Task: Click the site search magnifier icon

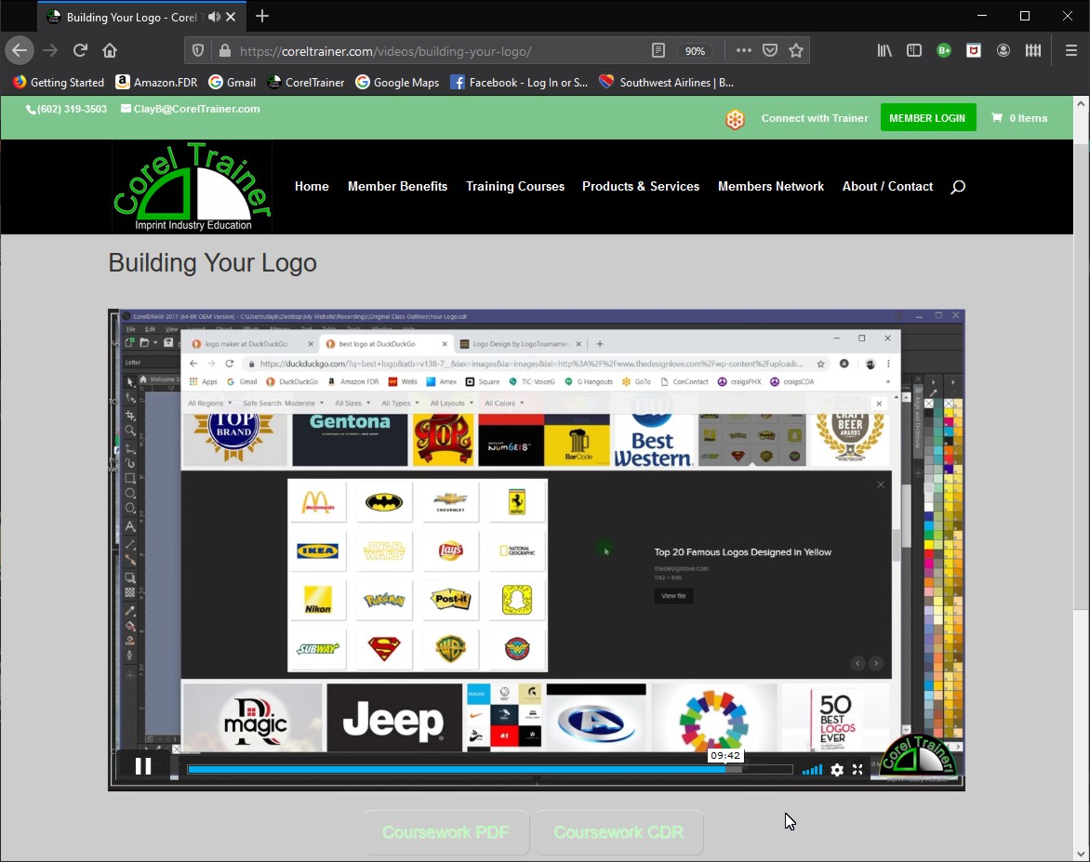Action: point(958,186)
